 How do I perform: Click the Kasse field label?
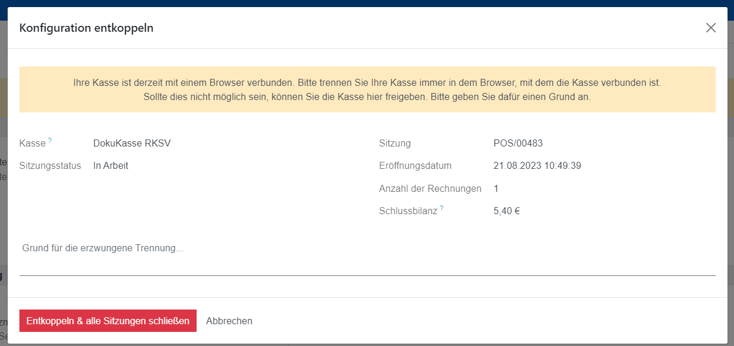click(x=32, y=143)
